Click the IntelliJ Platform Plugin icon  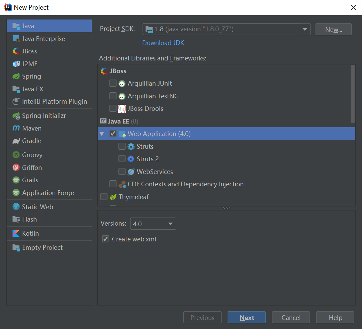(16, 101)
